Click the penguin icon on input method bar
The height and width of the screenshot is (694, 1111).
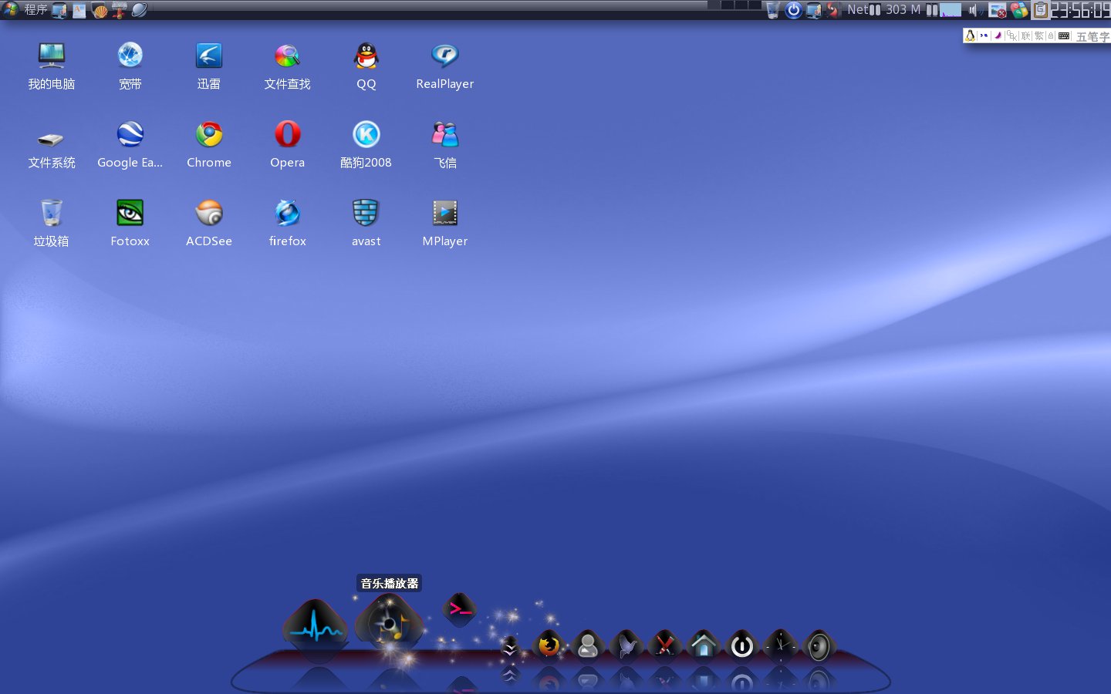click(970, 35)
